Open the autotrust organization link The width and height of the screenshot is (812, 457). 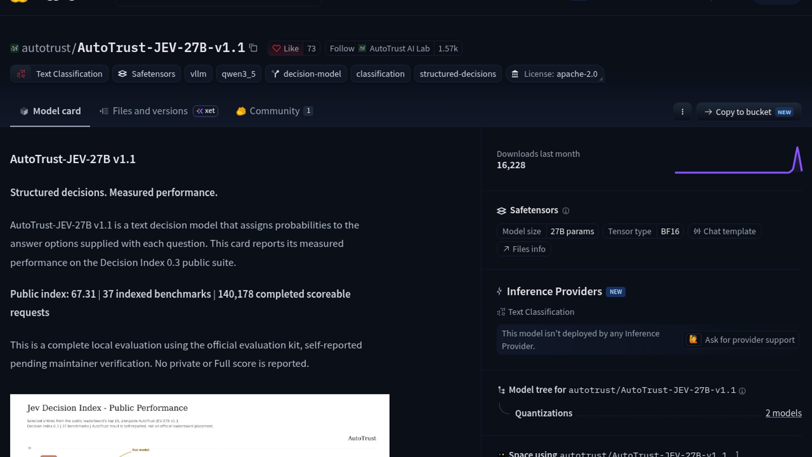coord(46,48)
